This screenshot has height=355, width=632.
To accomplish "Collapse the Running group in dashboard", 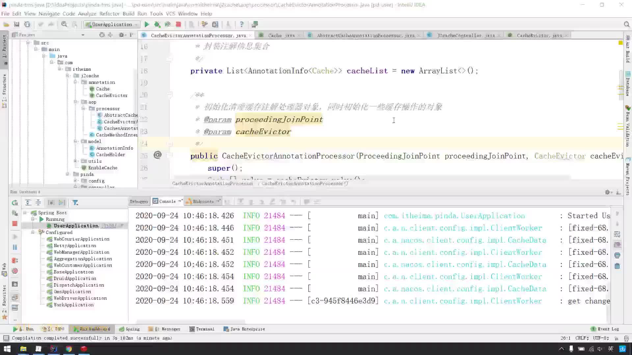I will coord(33,219).
